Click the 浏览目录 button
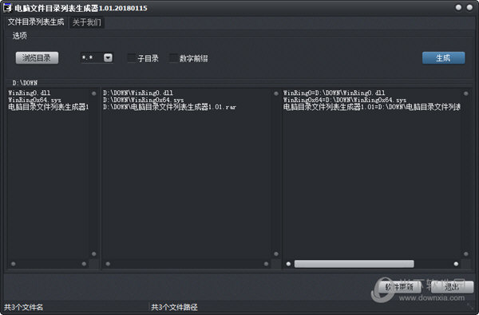The width and height of the screenshot is (479, 315). coord(37,57)
